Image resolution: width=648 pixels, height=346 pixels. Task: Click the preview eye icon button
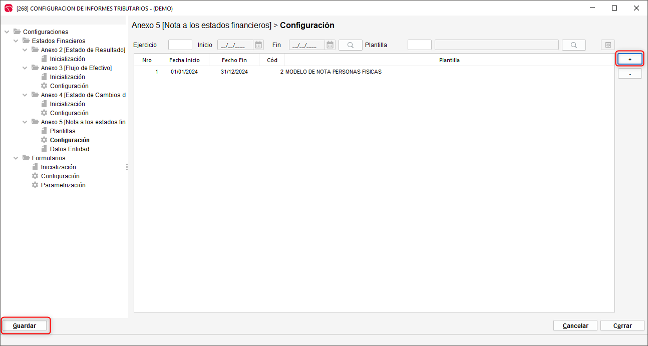coord(608,45)
